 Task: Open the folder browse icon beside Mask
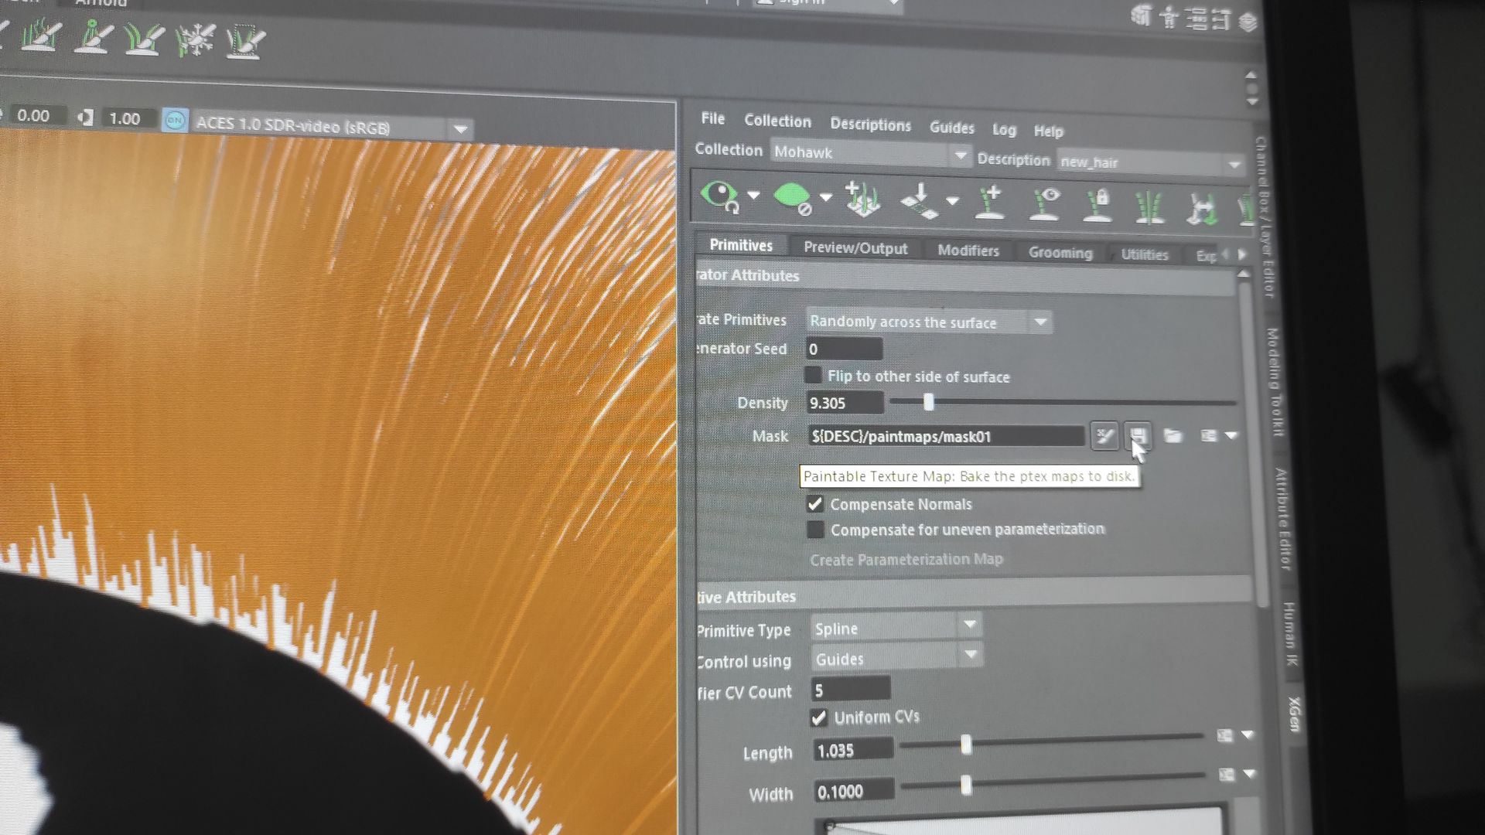1173,437
